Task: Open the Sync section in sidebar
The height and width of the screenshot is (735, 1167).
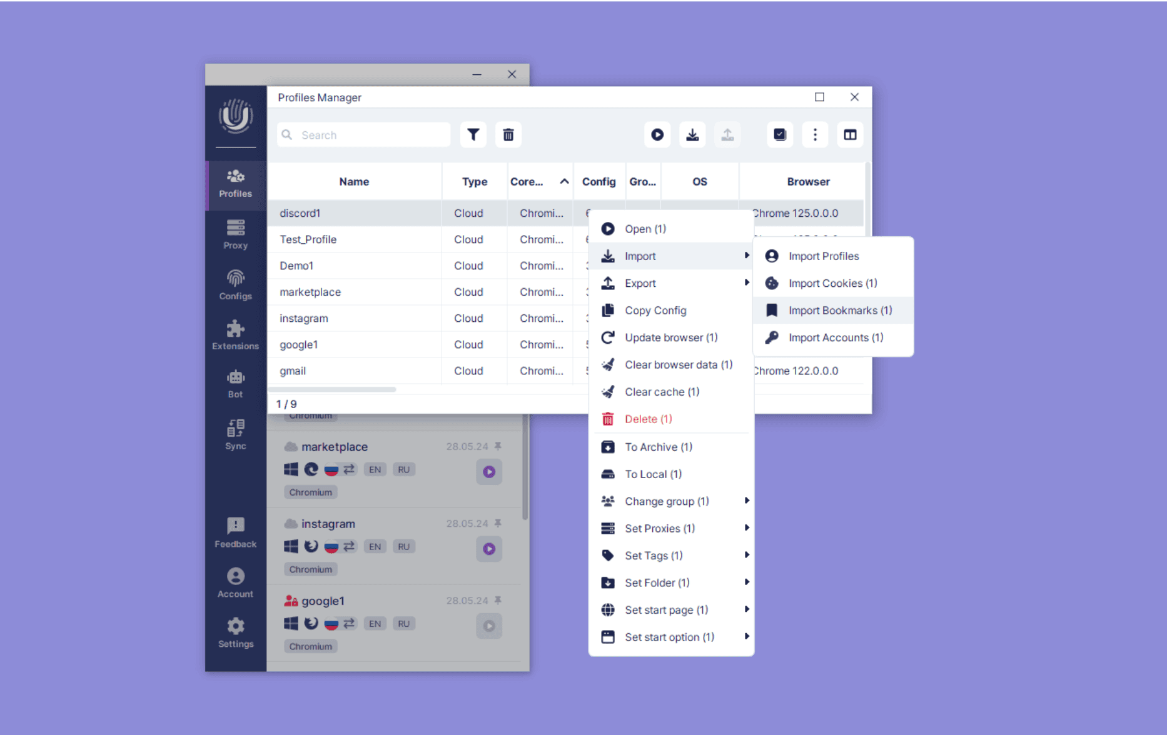Action: (x=236, y=434)
